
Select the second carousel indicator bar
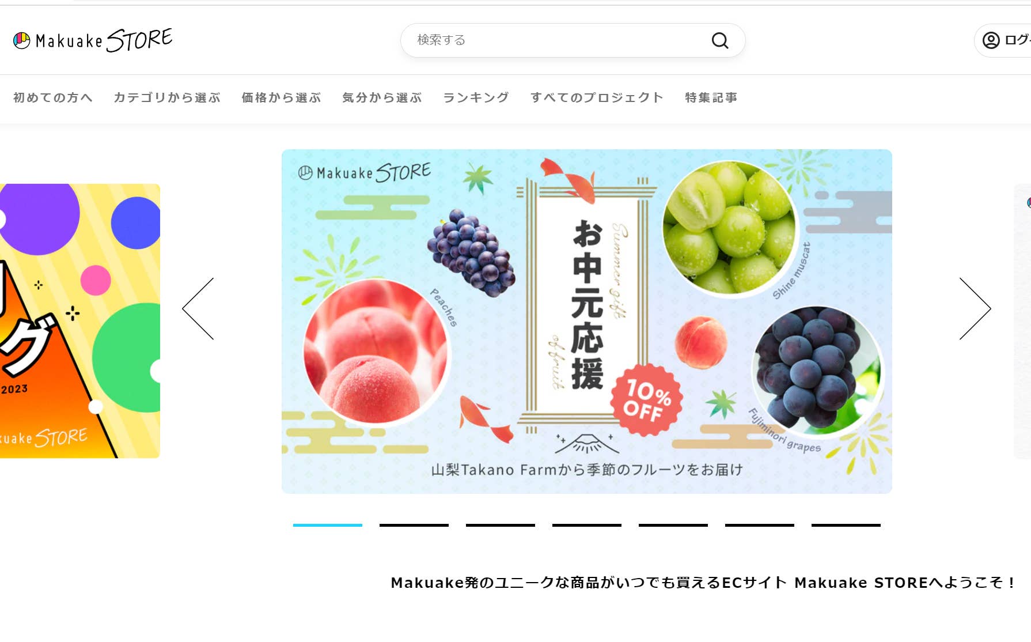(x=414, y=525)
